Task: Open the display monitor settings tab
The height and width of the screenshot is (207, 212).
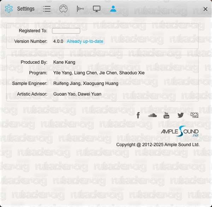Action: pyautogui.click(x=96, y=9)
